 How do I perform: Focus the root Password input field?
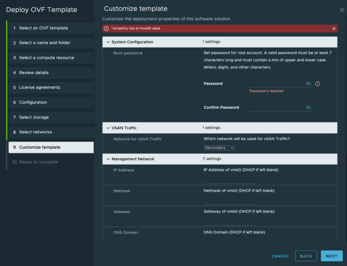pos(277,84)
